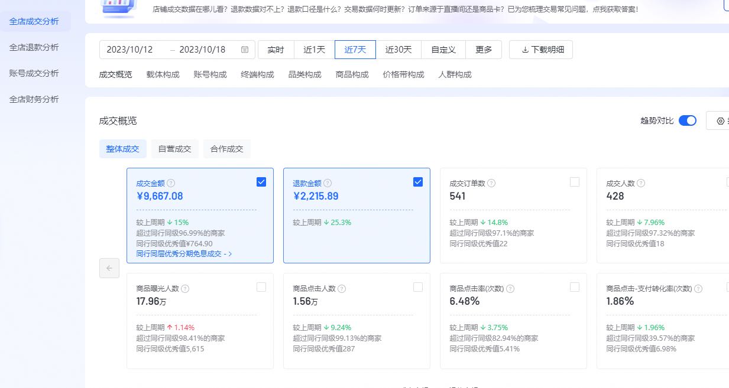Check the 商品曝光人数 metric checkbox
This screenshot has width=729, height=388.
coord(261,287)
